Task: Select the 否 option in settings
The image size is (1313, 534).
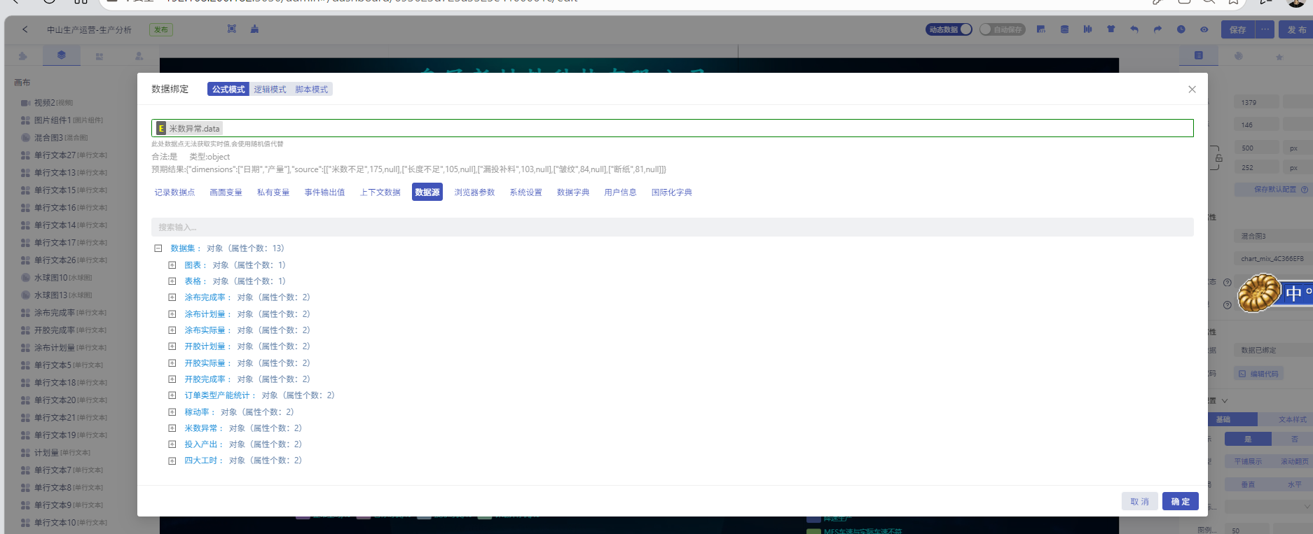Action: [x=1294, y=439]
